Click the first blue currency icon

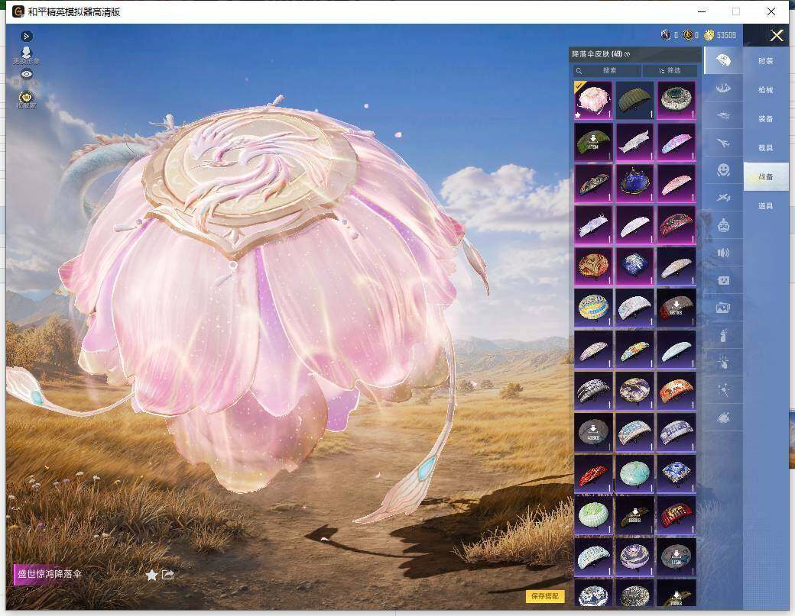click(667, 35)
